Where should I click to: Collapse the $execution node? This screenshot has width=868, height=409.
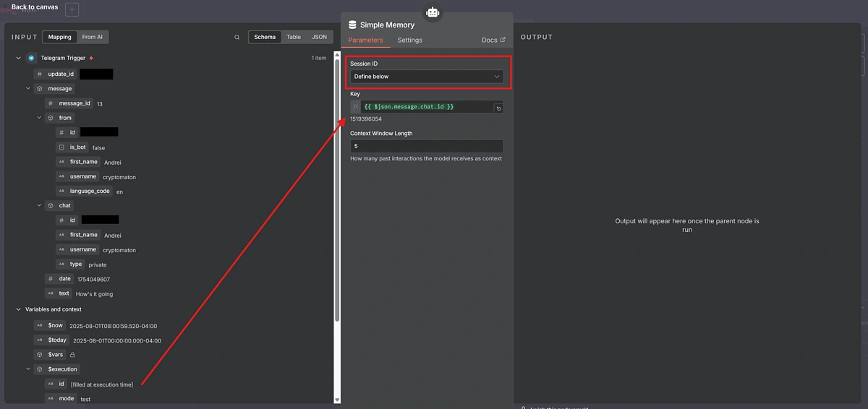coord(29,369)
